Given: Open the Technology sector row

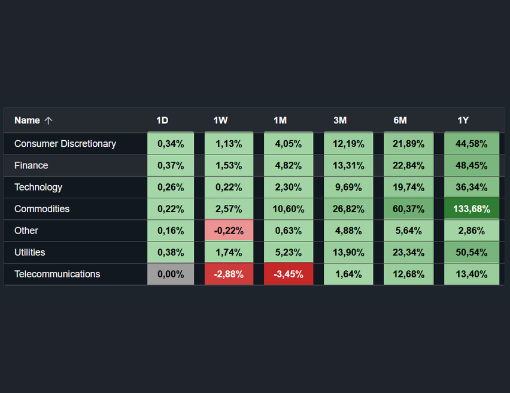Looking at the screenshot, I should (38, 187).
